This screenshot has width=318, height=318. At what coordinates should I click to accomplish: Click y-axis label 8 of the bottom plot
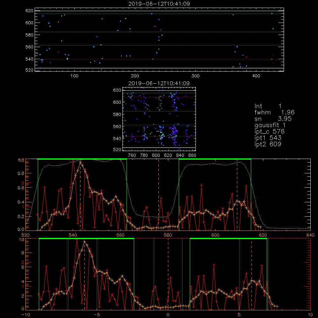(23, 253)
